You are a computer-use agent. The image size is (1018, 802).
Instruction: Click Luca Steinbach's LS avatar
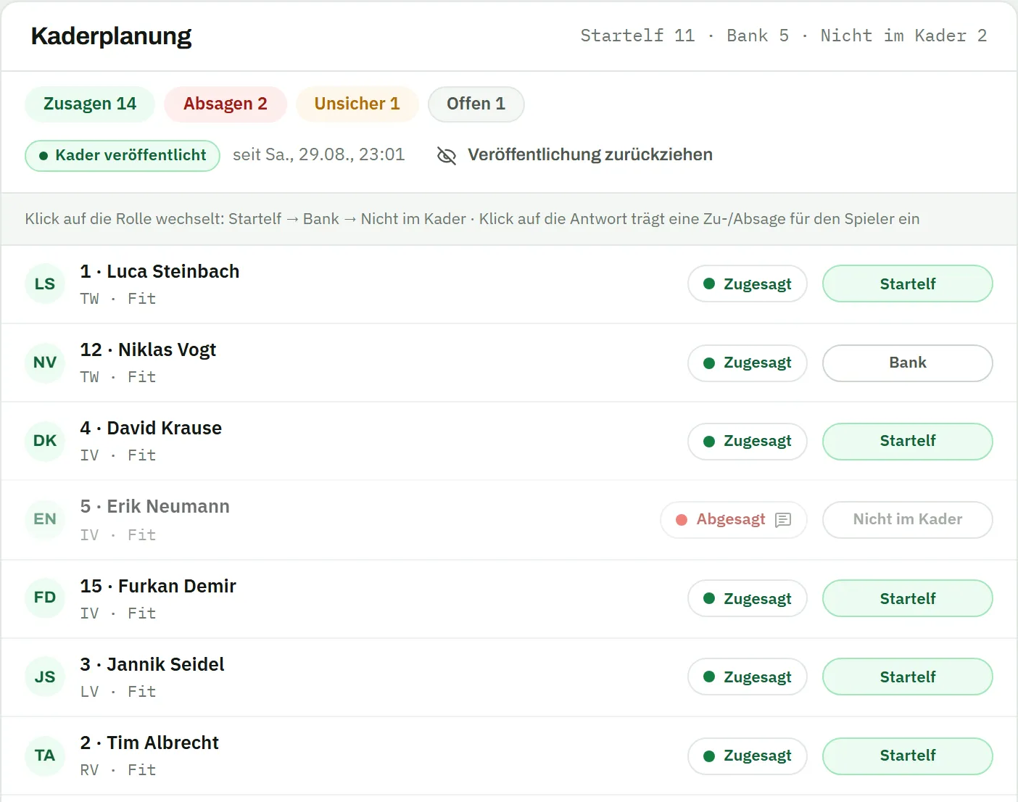(x=45, y=284)
